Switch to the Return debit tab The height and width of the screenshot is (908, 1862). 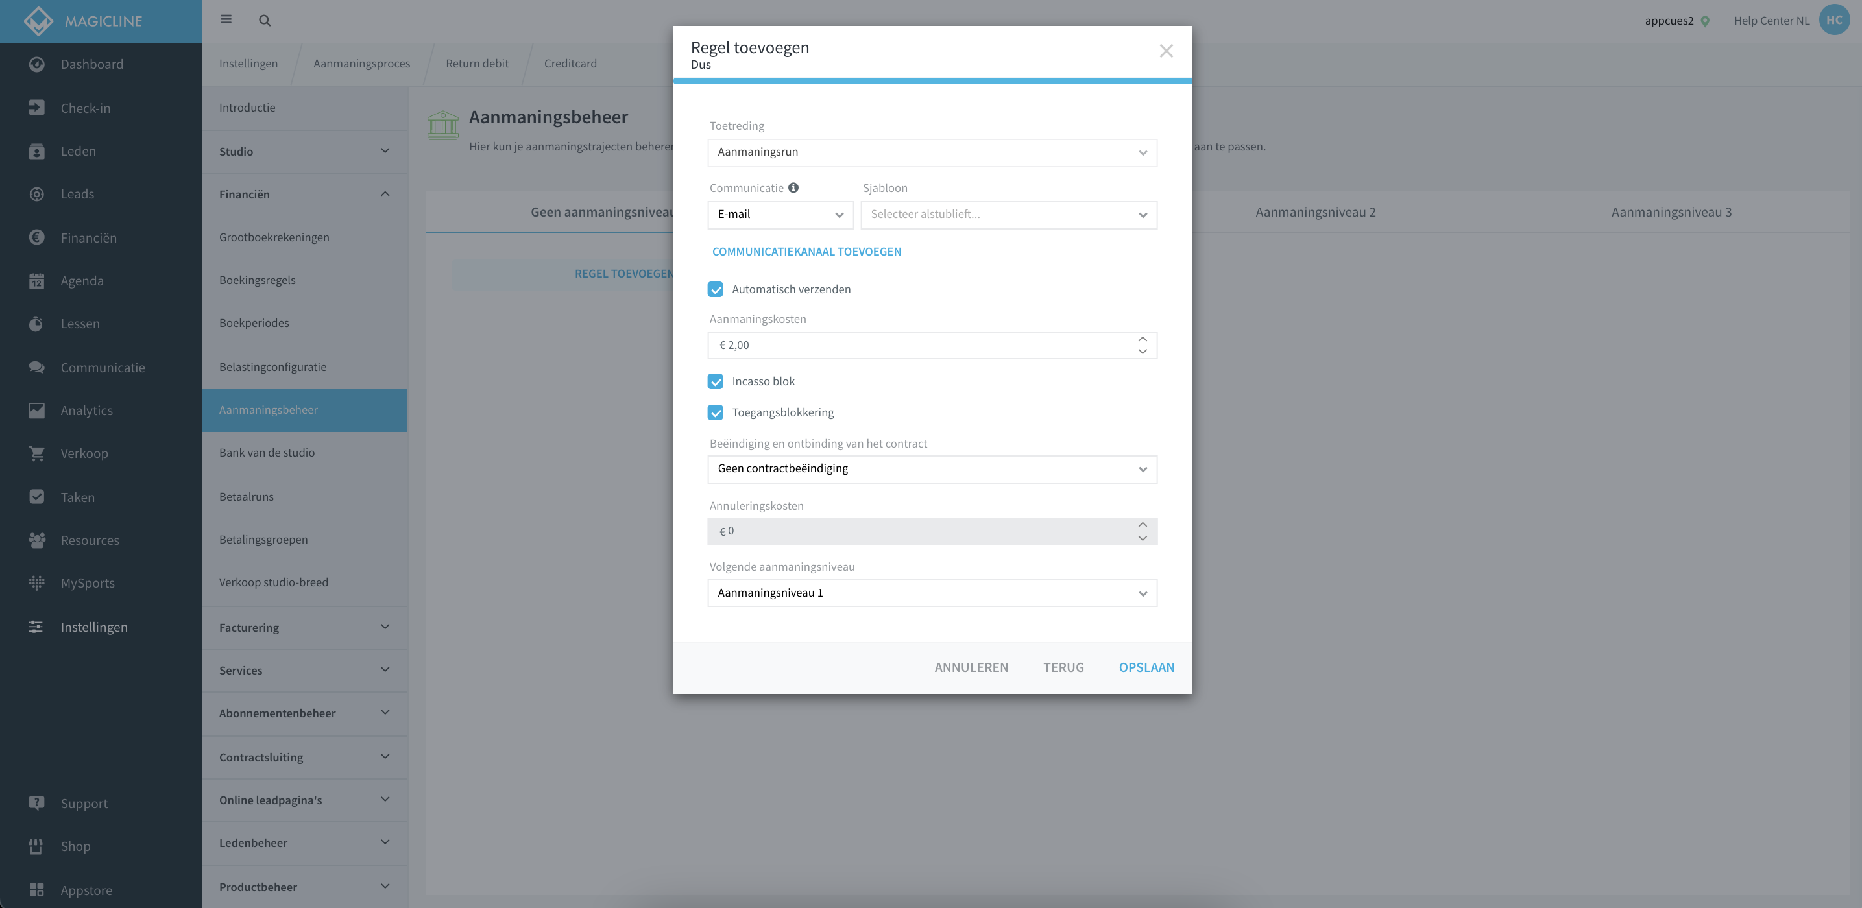point(477,64)
